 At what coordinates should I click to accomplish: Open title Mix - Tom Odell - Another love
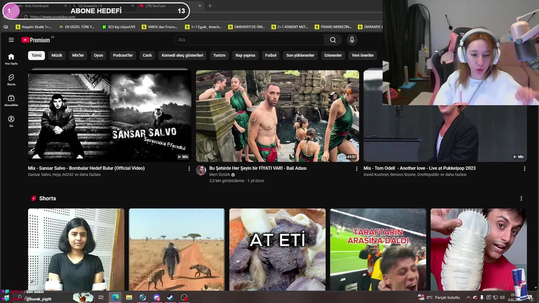[x=420, y=168]
